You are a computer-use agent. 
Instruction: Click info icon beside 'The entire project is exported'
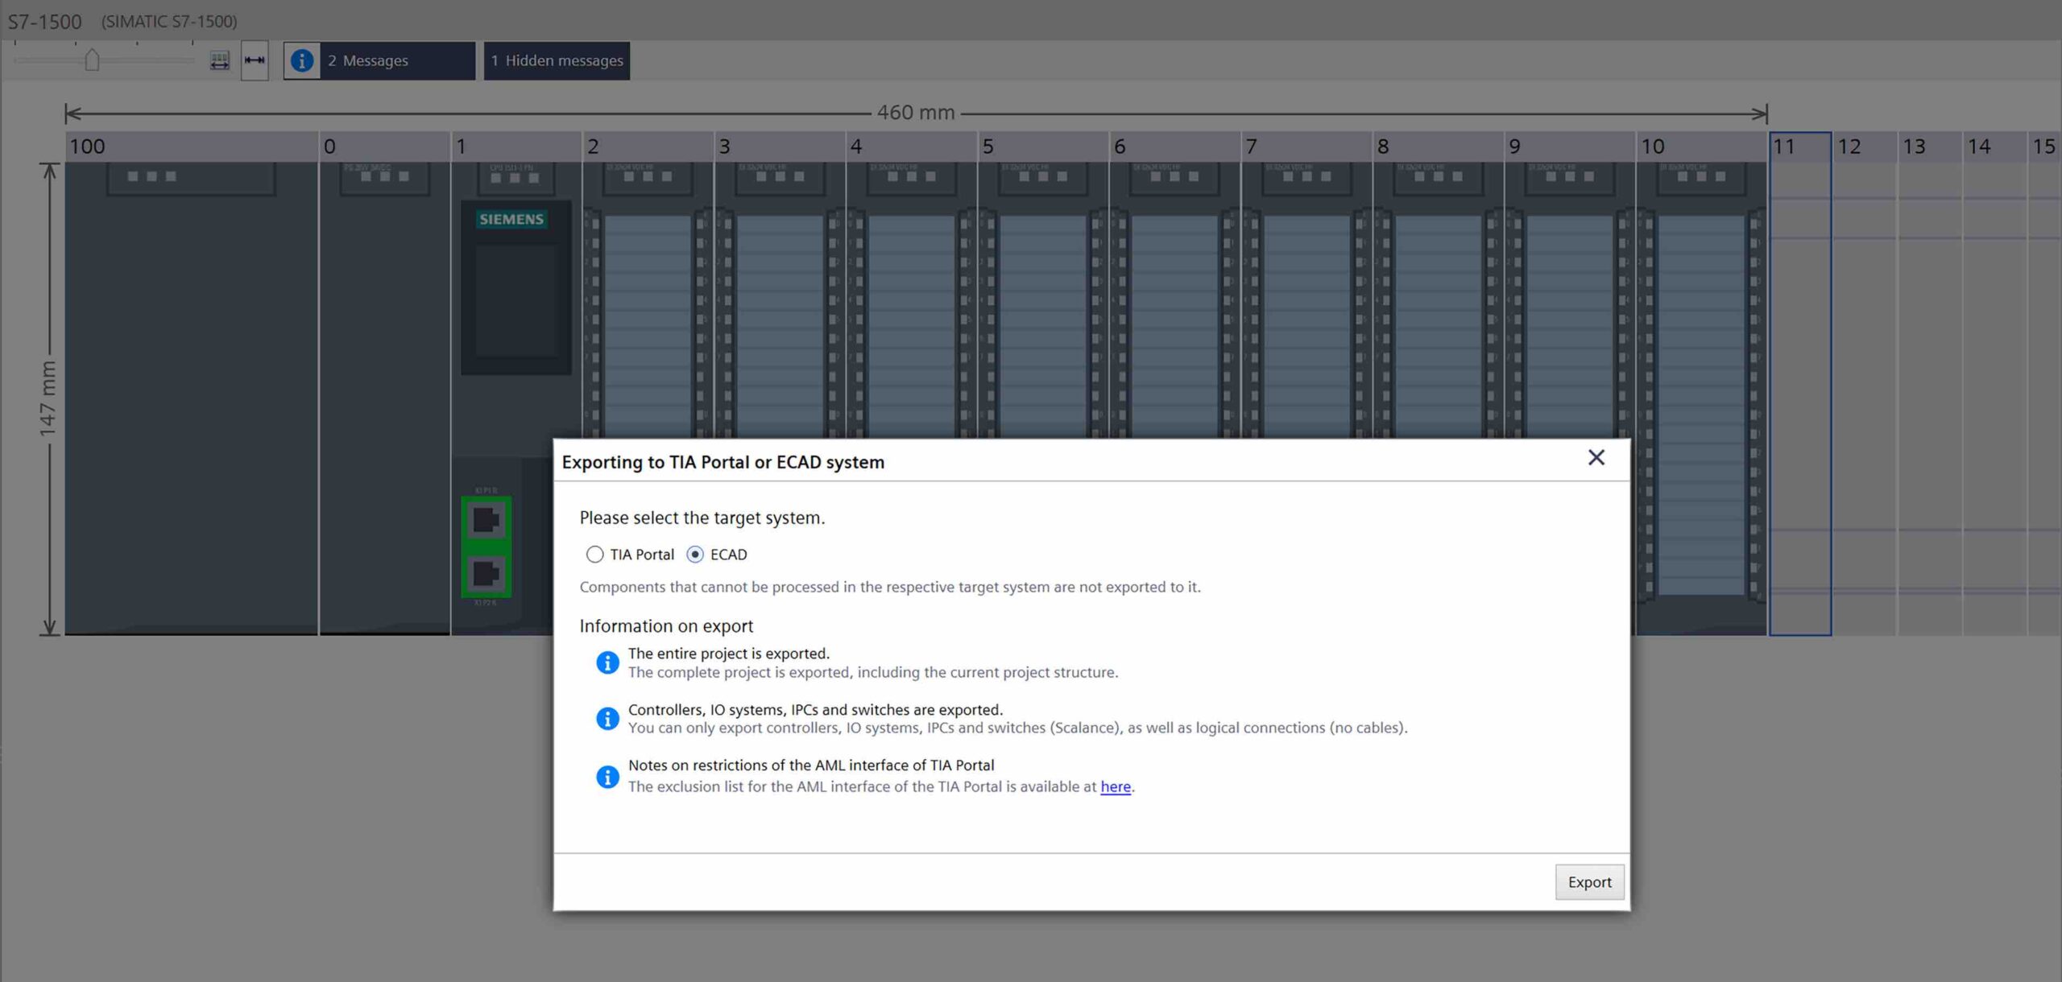[607, 662]
